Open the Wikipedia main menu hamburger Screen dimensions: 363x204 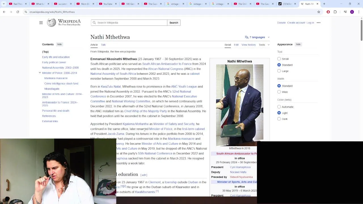tap(41, 23)
